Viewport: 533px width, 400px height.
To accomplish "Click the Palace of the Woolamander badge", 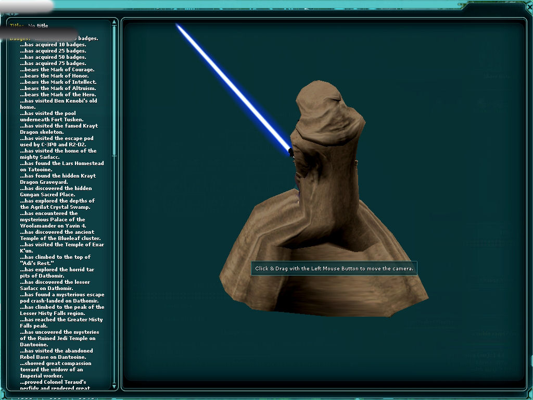I will tap(53, 219).
